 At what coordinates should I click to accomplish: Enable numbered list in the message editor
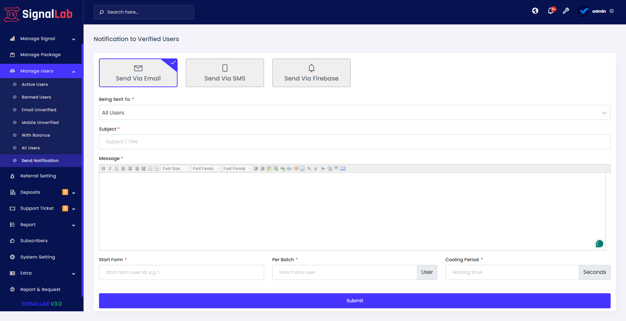point(150,168)
